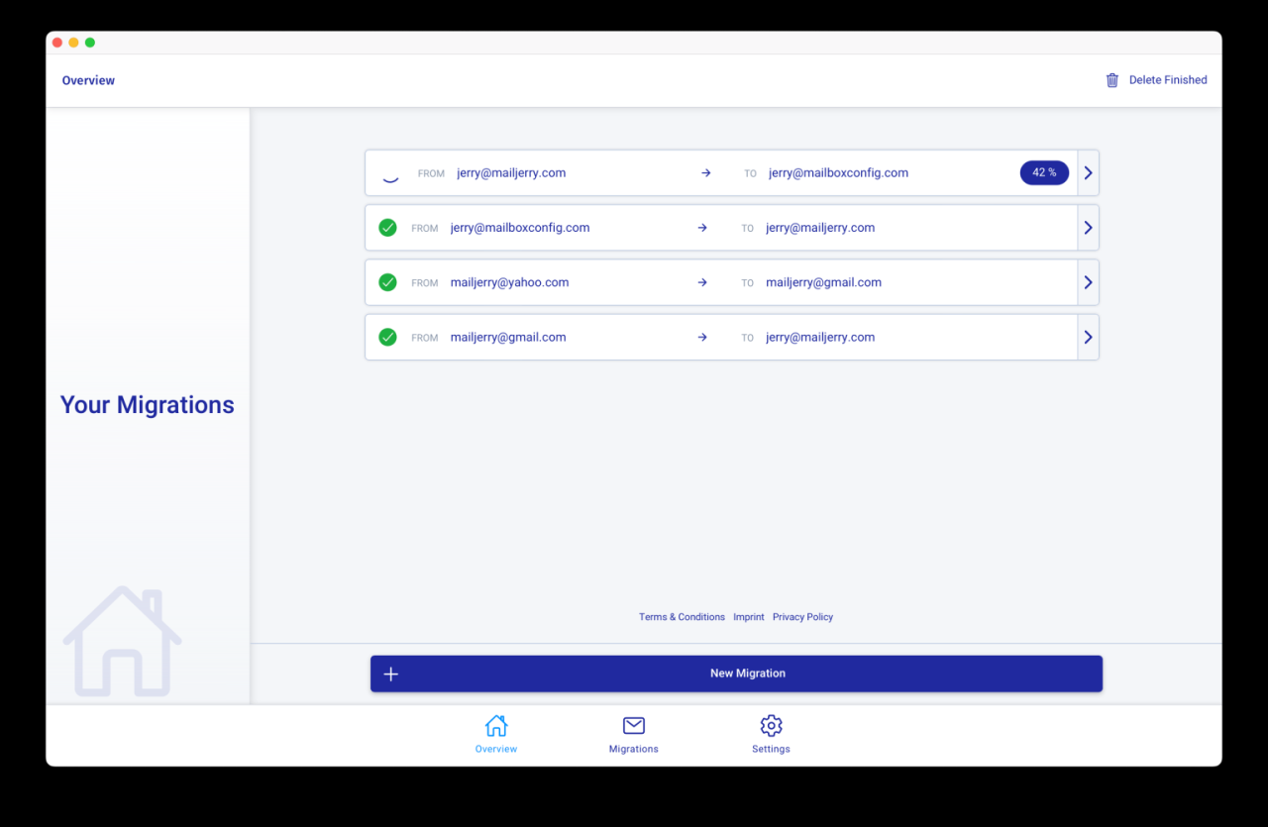This screenshot has width=1268, height=827.
Task: Click destination jerry@mailjerry.com in the second row
Action: point(820,228)
